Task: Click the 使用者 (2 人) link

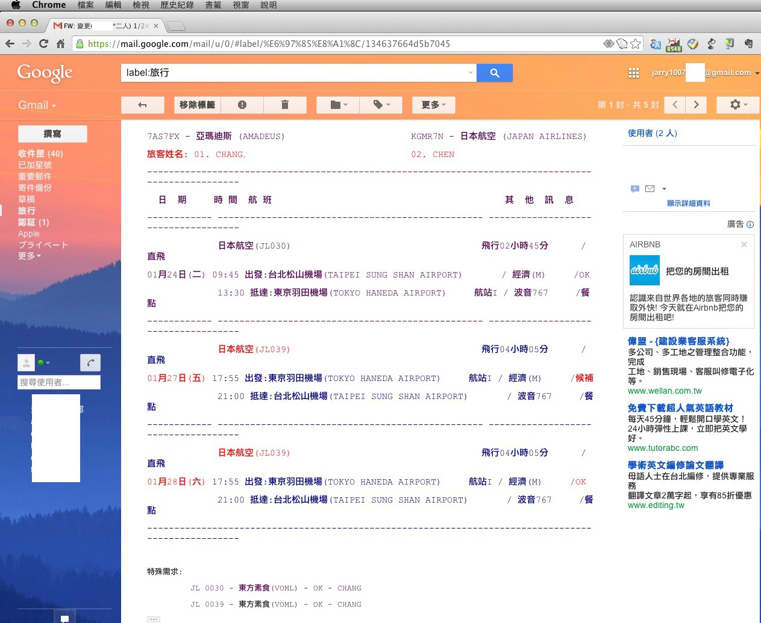Action: (x=653, y=133)
